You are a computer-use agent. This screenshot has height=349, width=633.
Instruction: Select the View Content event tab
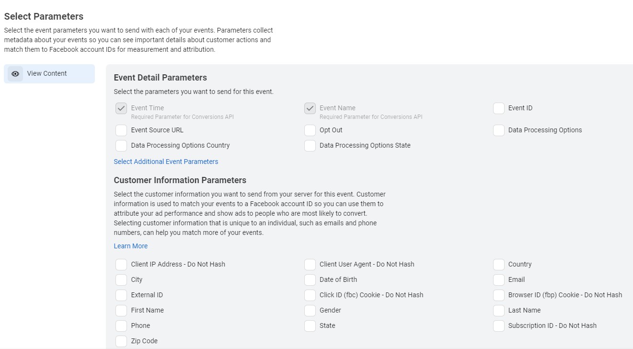[x=47, y=74]
